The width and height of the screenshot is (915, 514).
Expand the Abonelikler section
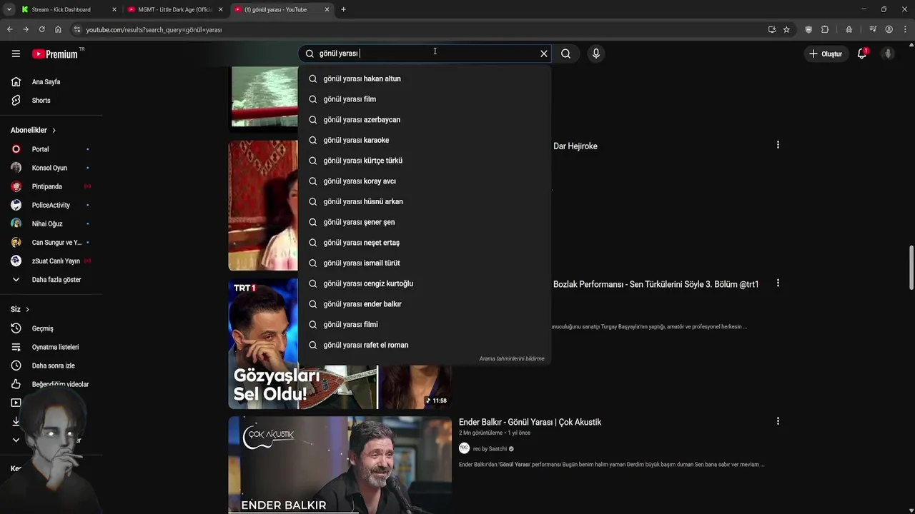pyautogui.click(x=33, y=130)
